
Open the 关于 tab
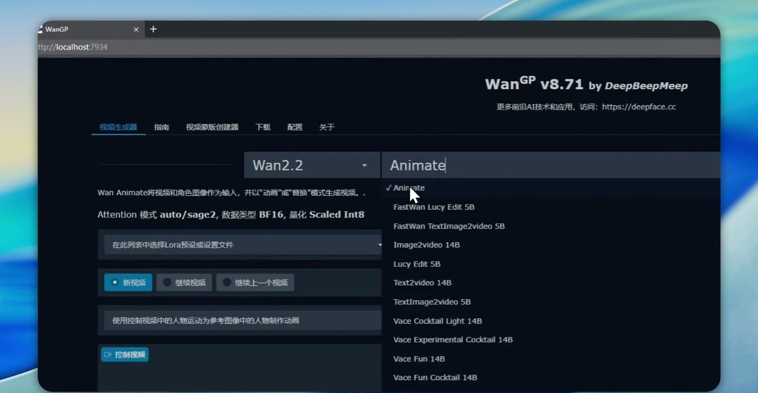[326, 127]
